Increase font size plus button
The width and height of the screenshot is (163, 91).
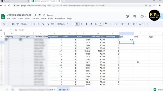[x=81, y=24]
